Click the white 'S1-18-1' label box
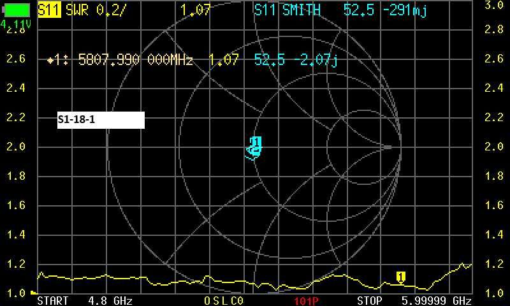The image size is (510, 306). 101,120
